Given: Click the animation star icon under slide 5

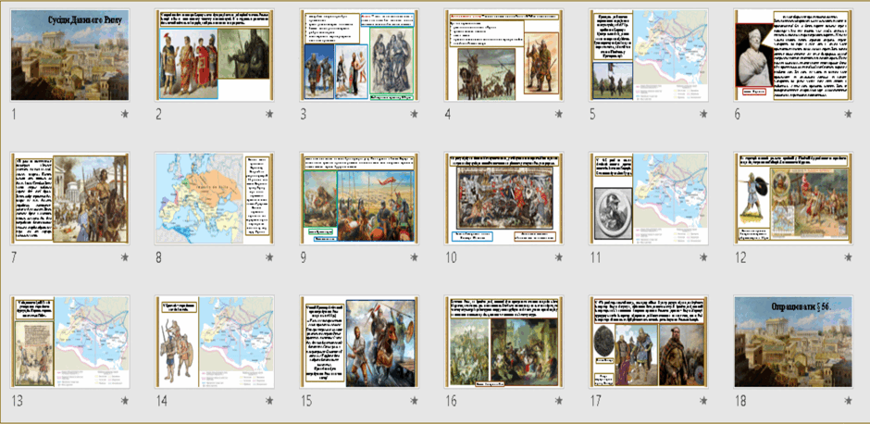Looking at the screenshot, I should 703,114.
